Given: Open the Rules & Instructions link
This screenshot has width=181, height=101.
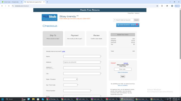Looking at the screenshot, I should click(123, 72).
